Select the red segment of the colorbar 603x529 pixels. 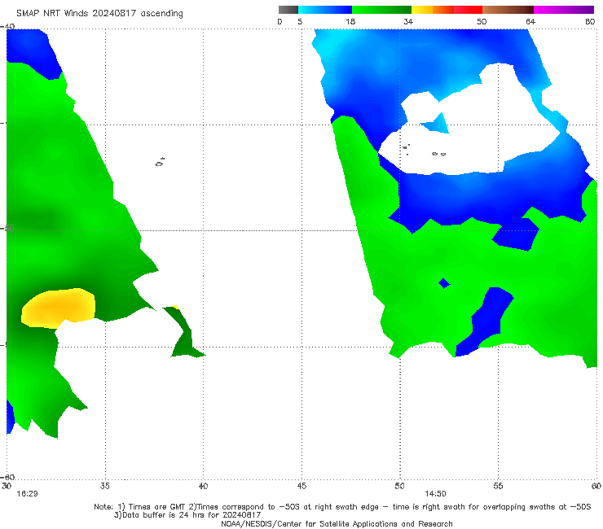point(468,10)
